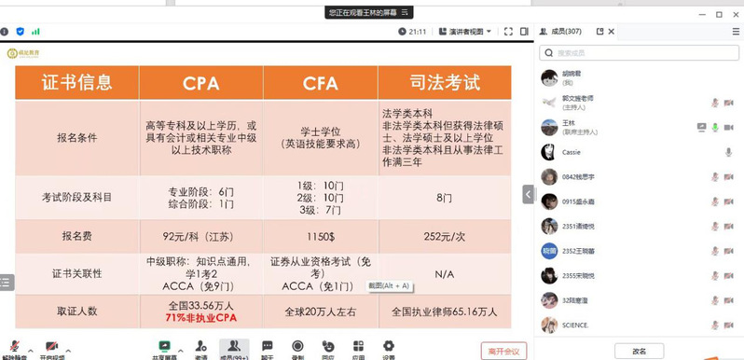The width and height of the screenshot is (744, 360).
Task: Open the hamburger menu in members panel
Action: tap(736, 32)
